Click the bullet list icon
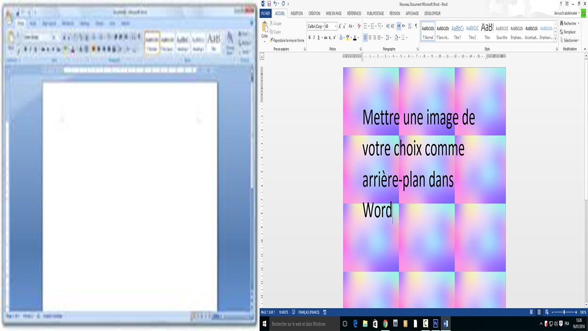Screen dimensions: 588x331 click(x=366, y=26)
